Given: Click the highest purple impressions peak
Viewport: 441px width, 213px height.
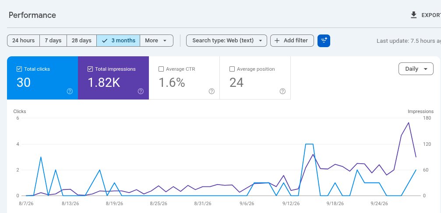Looking at the screenshot, I should coord(409,123).
